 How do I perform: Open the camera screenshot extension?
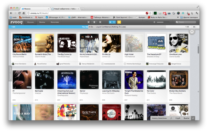169,13
